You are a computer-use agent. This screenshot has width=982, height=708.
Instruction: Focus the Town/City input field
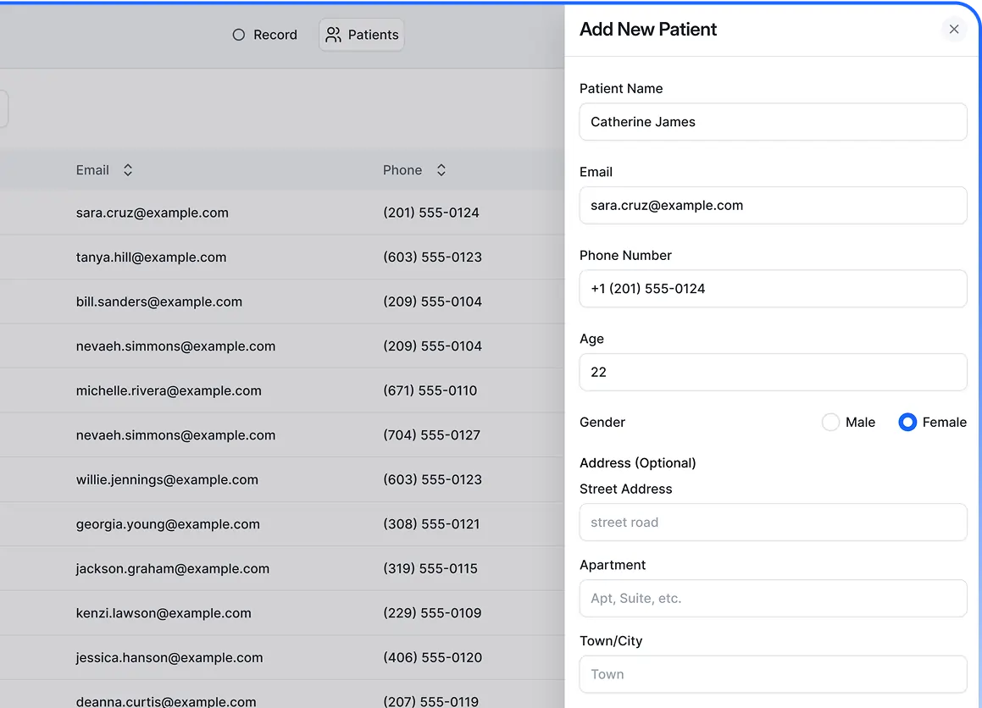tap(772, 674)
